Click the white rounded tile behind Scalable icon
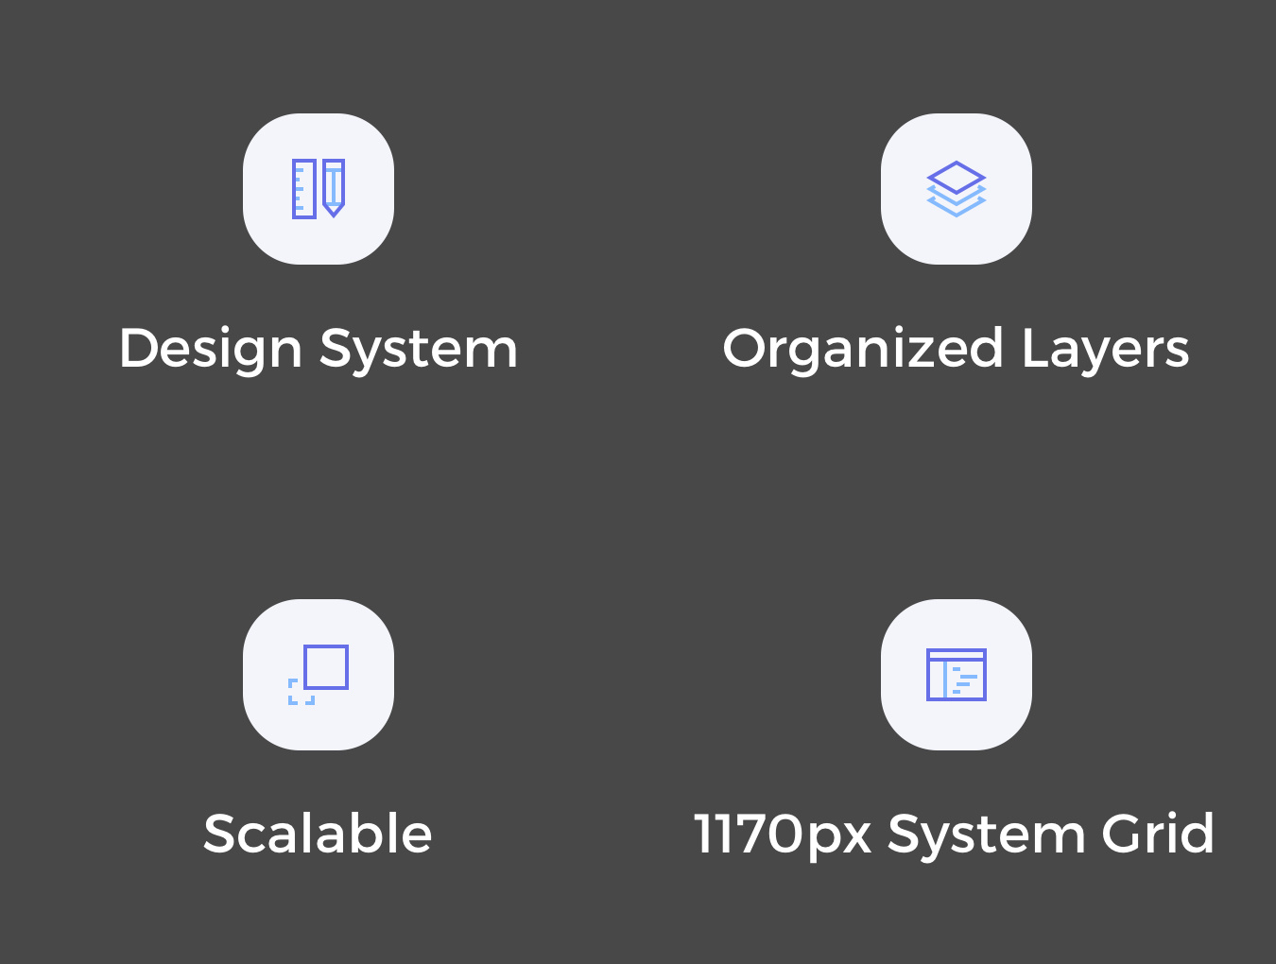Screen dimensions: 1276x964 point(319,675)
